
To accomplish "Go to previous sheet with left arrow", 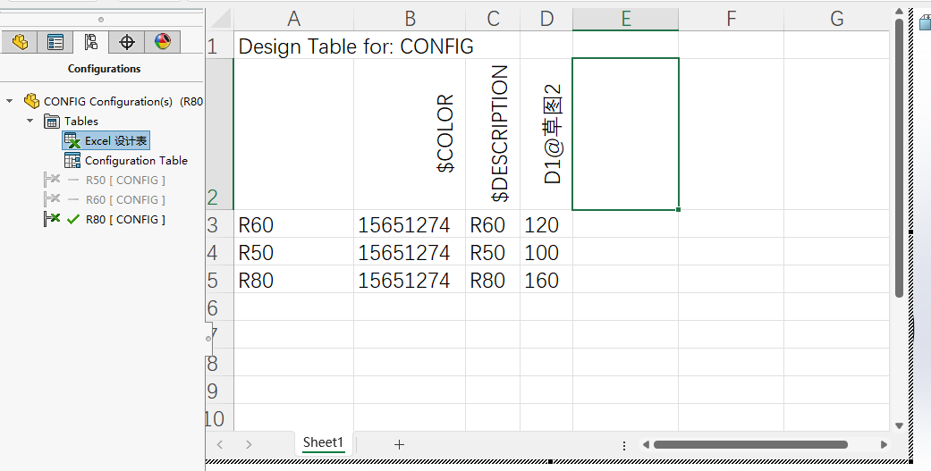I will tap(220, 444).
